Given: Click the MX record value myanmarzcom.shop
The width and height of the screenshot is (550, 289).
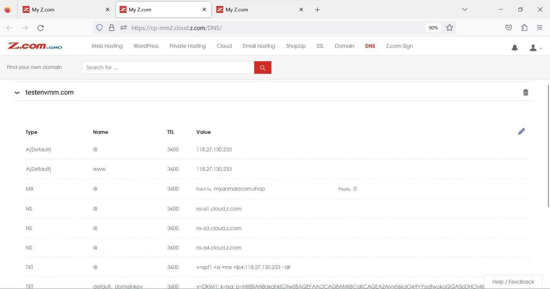Looking at the screenshot, I should (x=239, y=189).
